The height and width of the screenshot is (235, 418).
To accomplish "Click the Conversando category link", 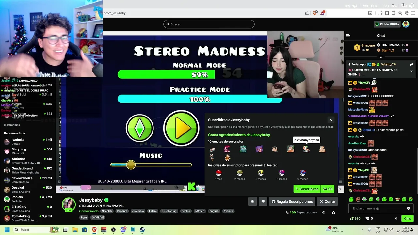I will click(88, 211).
